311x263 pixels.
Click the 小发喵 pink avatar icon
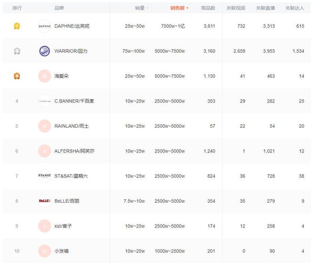click(45, 251)
